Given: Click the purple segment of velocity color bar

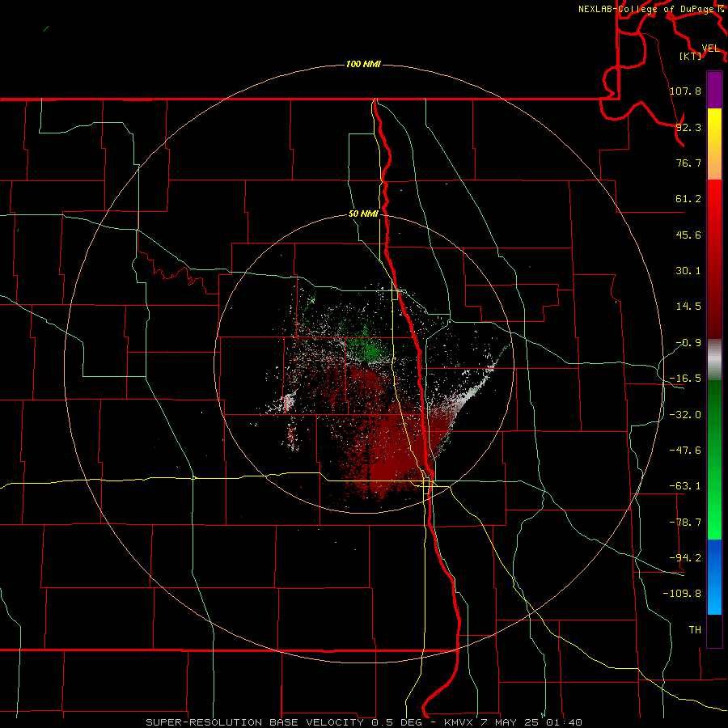Looking at the screenshot, I should 714,90.
